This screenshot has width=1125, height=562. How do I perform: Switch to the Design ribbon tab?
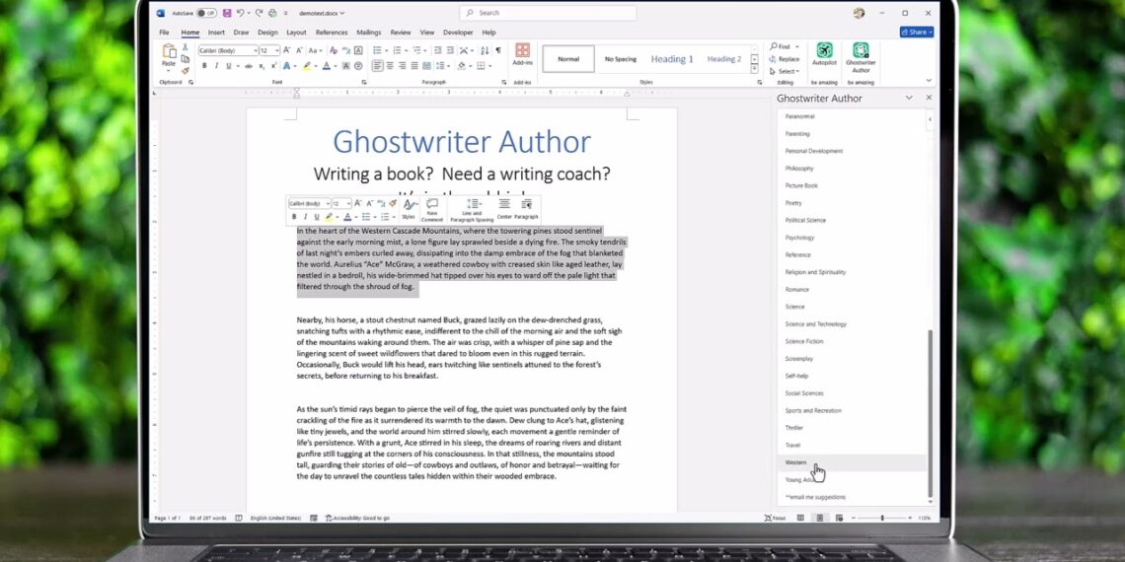coord(267,33)
